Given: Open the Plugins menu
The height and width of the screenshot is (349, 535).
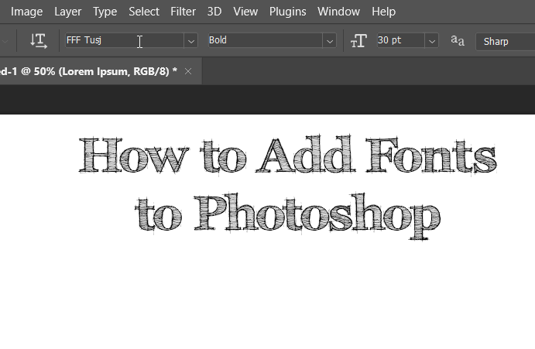Looking at the screenshot, I should point(288,12).
